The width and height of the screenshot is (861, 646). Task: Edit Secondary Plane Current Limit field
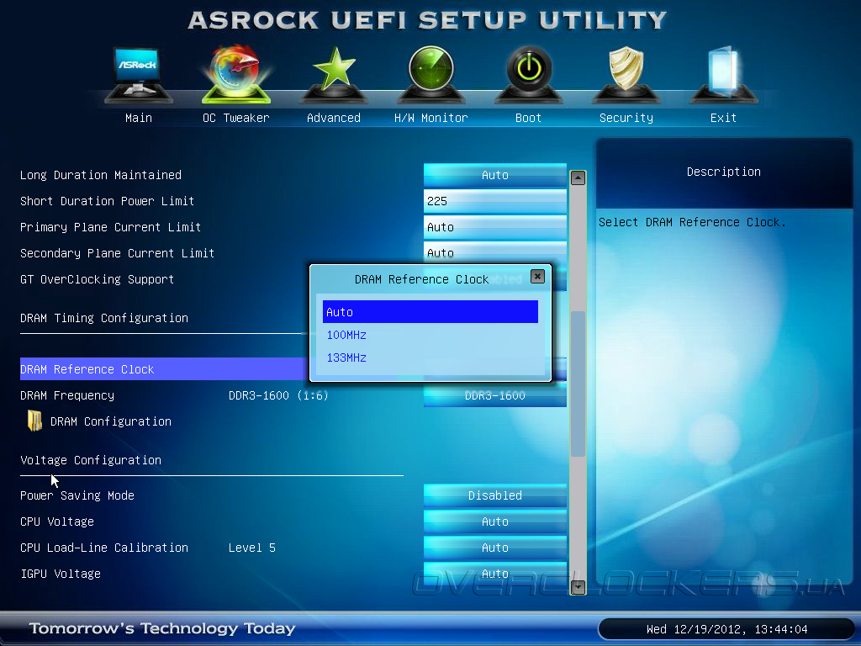494,252
